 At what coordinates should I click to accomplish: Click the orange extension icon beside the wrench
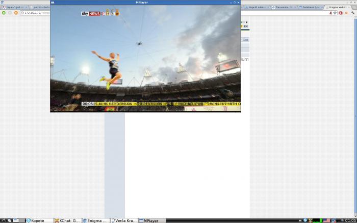(346, 13)
